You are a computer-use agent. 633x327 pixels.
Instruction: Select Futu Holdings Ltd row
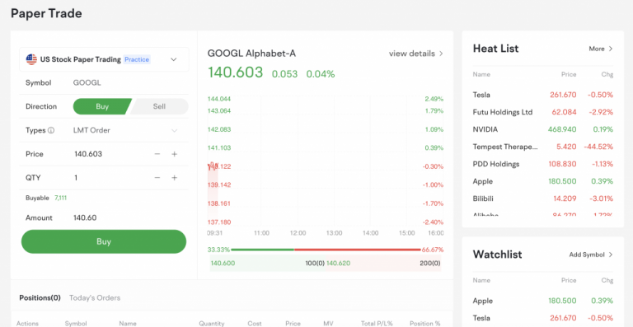pos(543,112)
